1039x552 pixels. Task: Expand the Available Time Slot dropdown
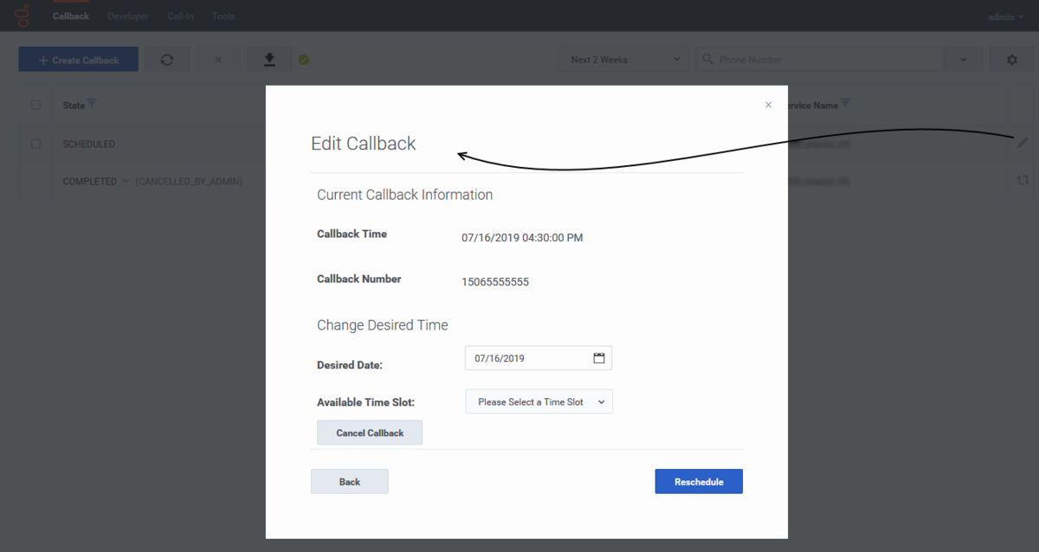[x=539, y=401]
